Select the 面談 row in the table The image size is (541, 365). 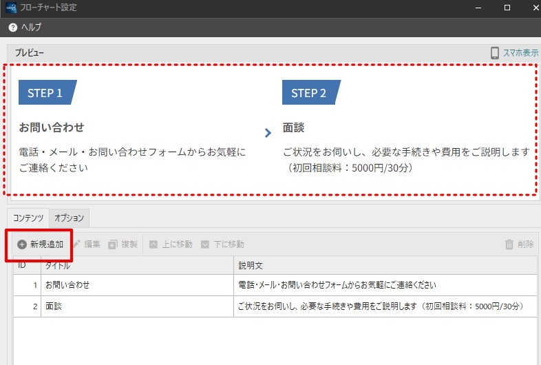(x=275, y=306)
